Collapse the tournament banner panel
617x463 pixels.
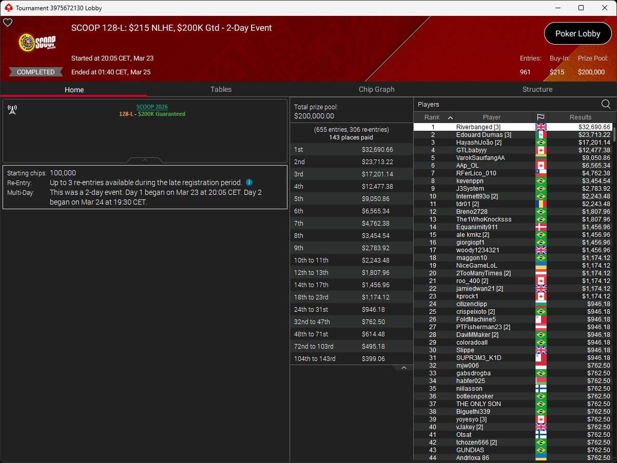[145, 160]
